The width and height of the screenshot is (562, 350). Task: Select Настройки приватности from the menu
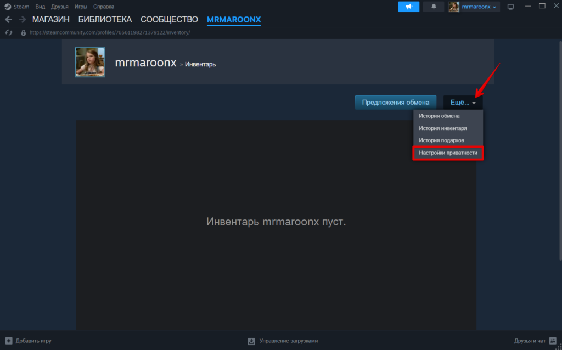448,153
